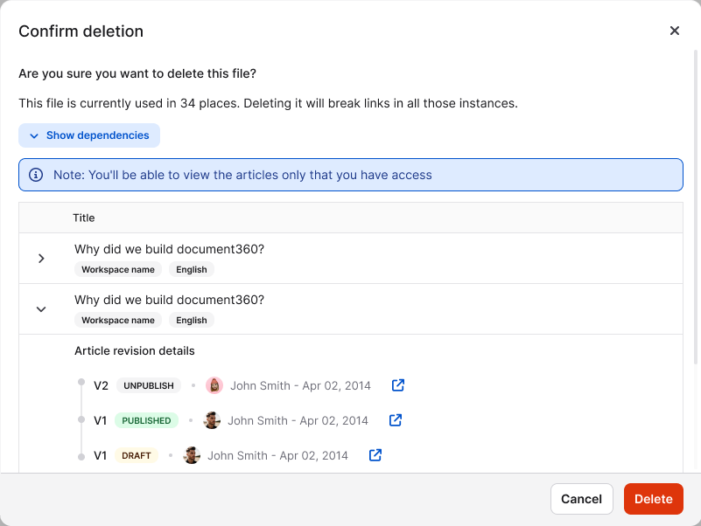Collapse the second 'Why did we build document360?' row

coord(41,309)
